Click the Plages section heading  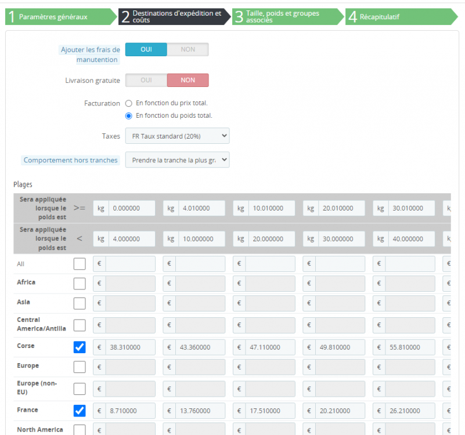coord(23,184)
